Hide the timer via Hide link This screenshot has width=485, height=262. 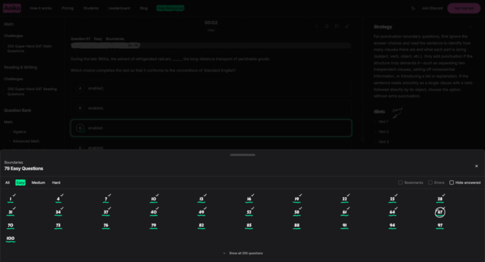[x=211, y=30]
